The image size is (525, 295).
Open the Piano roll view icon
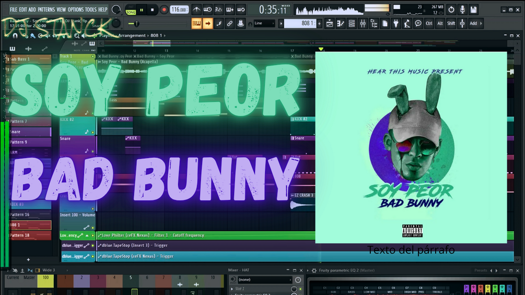coord(341,23)
